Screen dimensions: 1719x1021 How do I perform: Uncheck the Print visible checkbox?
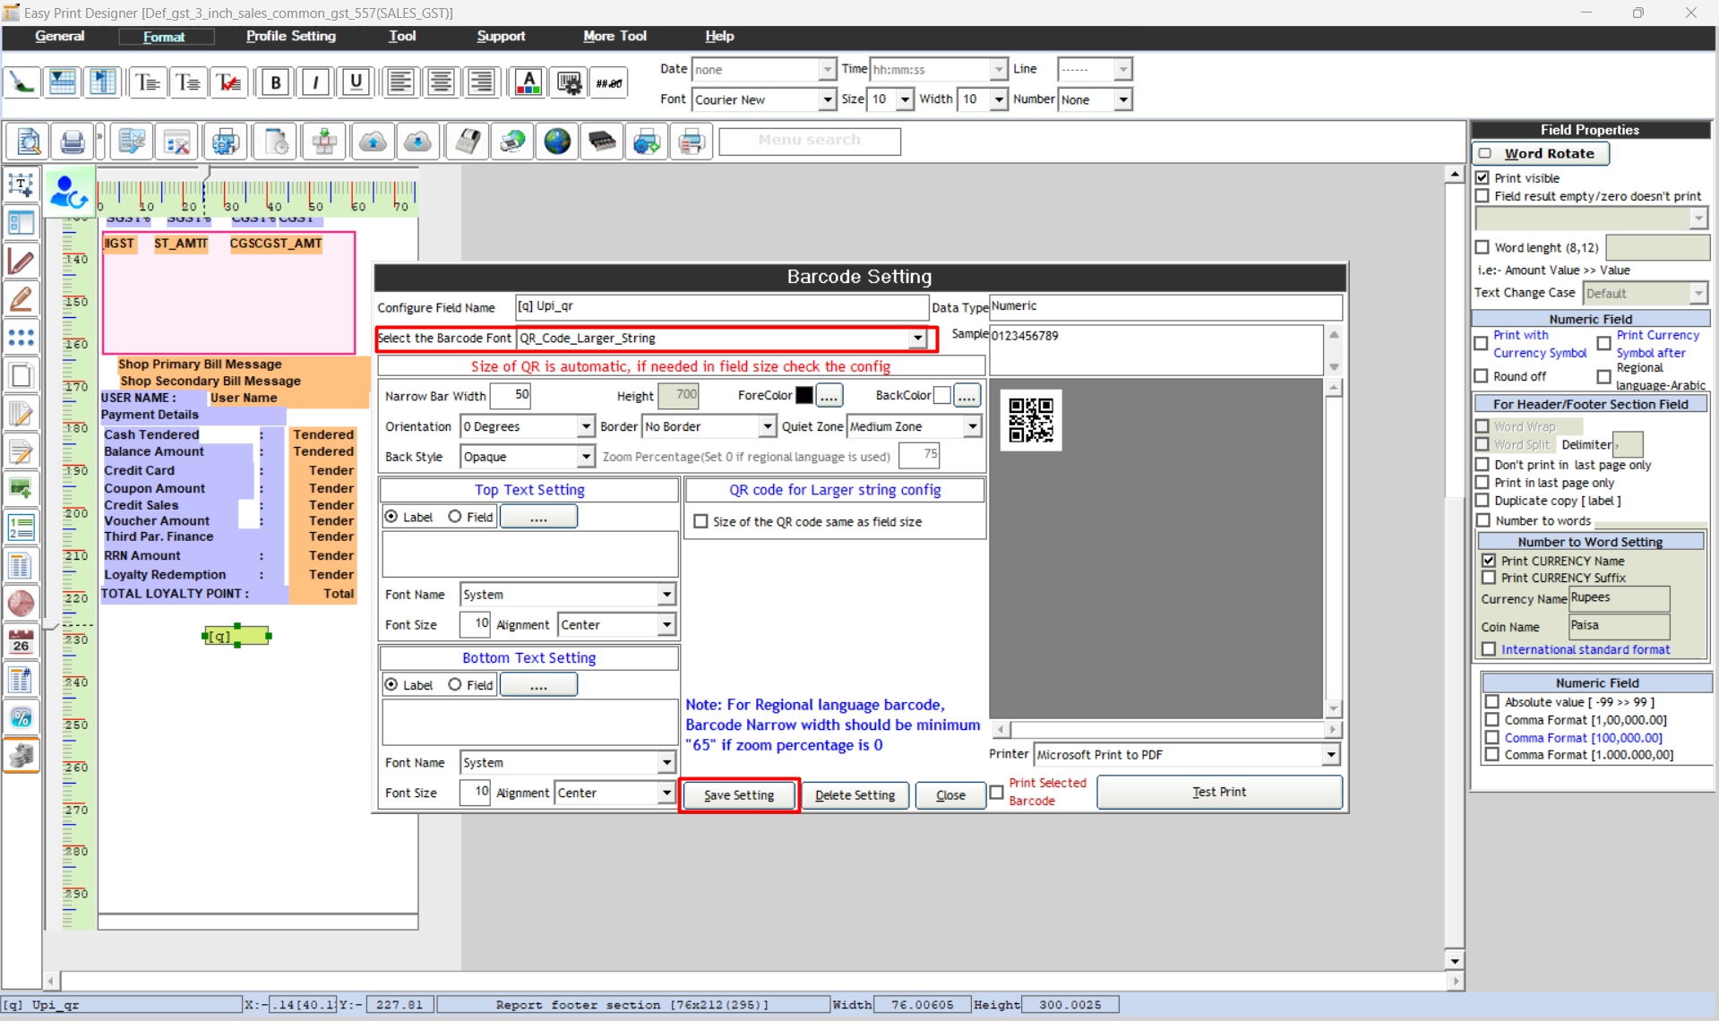pos(1483,178)
